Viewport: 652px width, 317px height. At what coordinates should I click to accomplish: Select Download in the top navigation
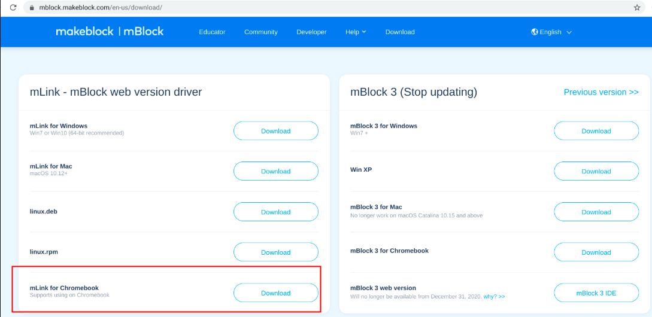click(400, 32)
